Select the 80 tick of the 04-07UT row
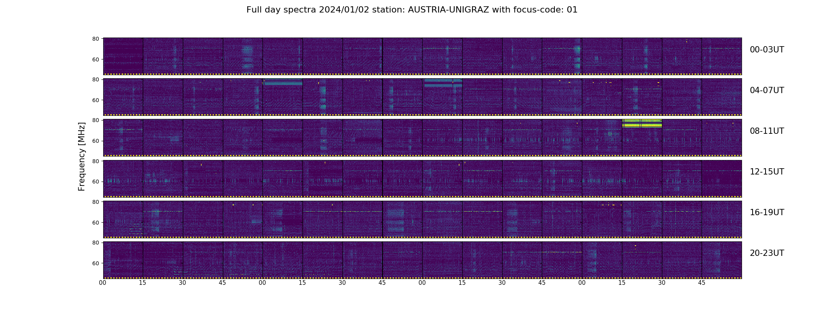The height and width of the screenshot is (313, 824). coord(95,79)
